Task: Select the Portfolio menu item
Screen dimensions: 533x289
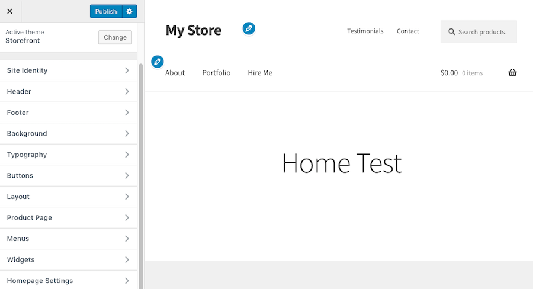Action: coord(216,73)
